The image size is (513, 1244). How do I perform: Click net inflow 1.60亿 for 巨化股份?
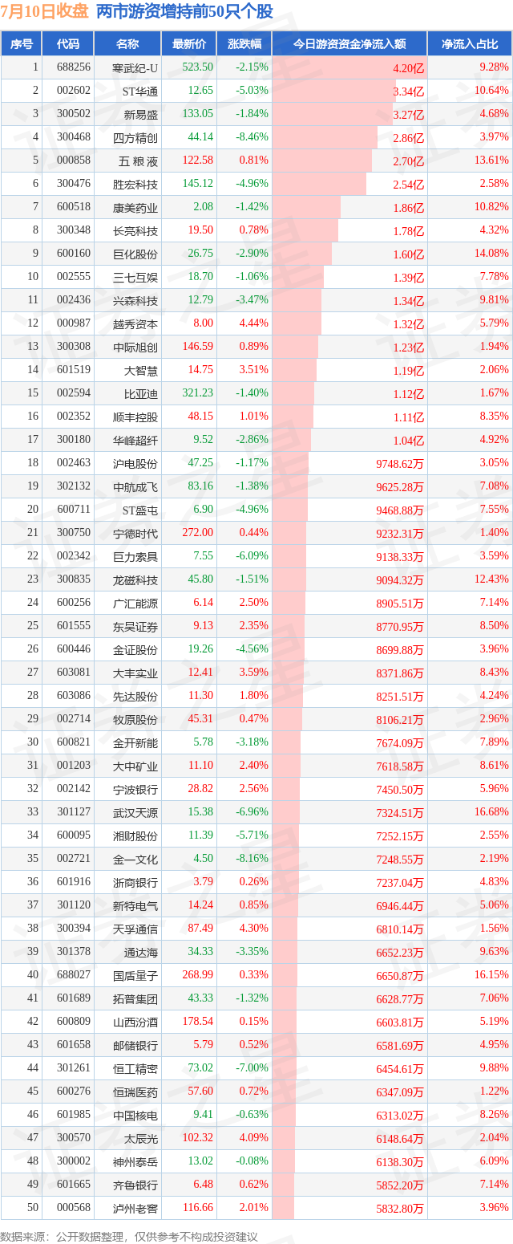tap(408, 254)
